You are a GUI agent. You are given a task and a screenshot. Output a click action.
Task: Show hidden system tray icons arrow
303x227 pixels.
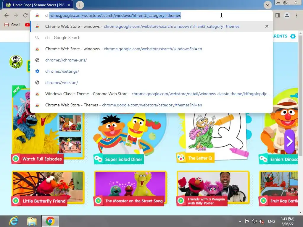pyautogui.click(x=240, y=221)
